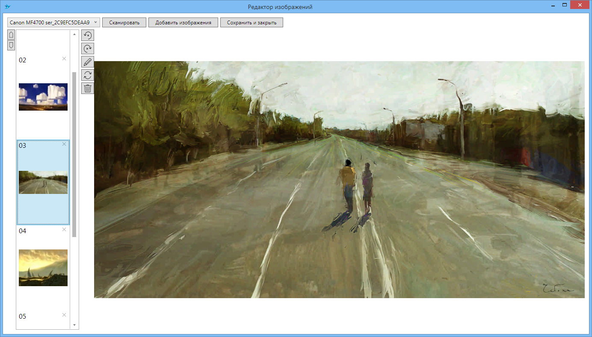Viewport: 592px width, 337px height.
Task: Select the clouds thumbnail 02
Action: pos(43,97)
